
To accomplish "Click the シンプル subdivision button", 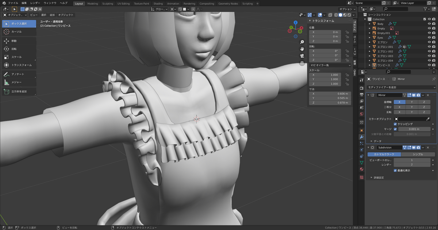I will pos(418,154).
